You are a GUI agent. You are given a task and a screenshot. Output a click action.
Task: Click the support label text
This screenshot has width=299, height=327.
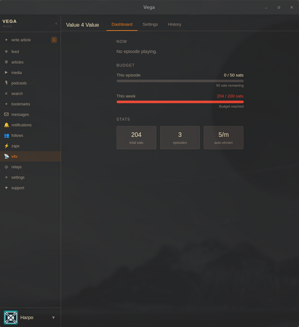coord(17,188)
